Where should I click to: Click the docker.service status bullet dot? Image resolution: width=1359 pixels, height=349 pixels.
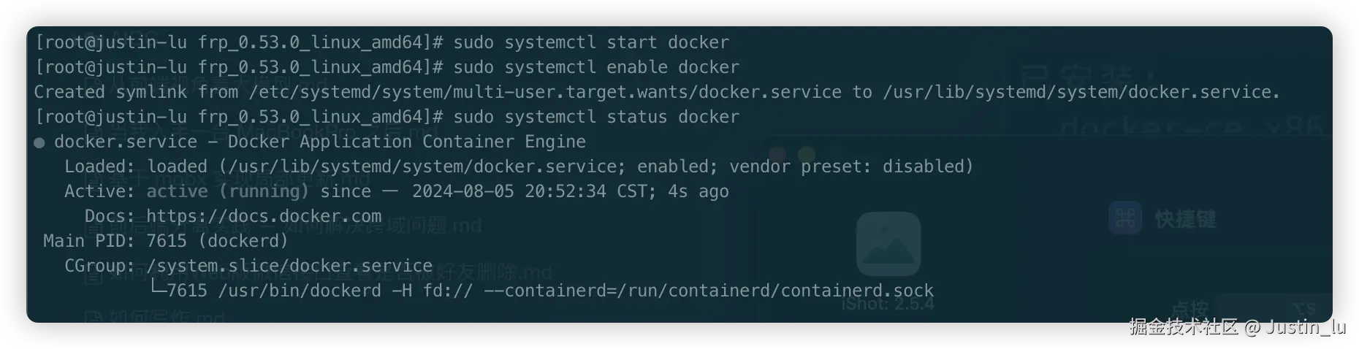pos(39,142)
